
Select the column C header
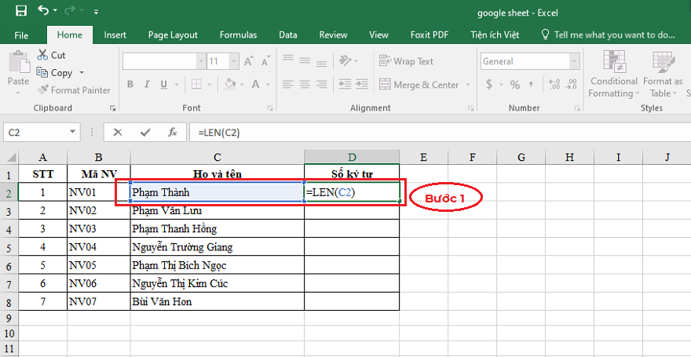pyautogui.click(x=218, y=157)
